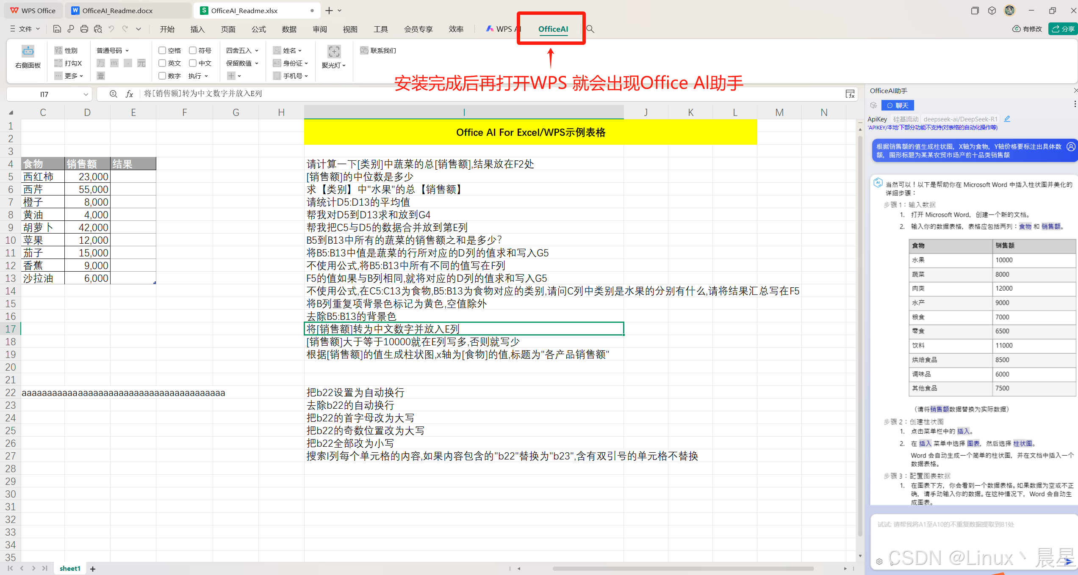Click the send arrow in chat box

(1068, 561)
